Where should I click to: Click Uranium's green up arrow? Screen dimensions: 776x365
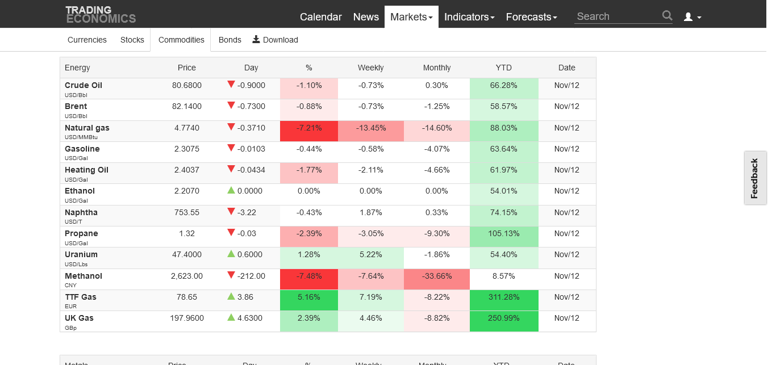click(231, 254)
